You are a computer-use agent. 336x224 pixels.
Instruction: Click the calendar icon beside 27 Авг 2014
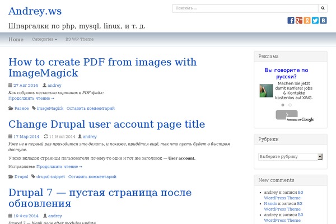(x=10, y=85)
